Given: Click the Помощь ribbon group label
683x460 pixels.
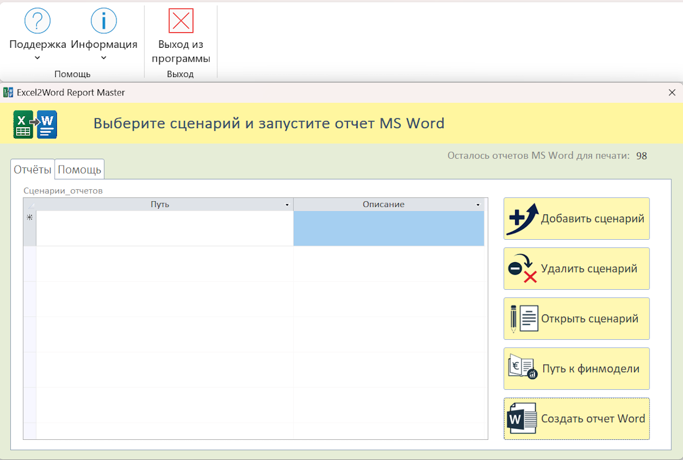Looking at the screenshot, I should point(72,74).
